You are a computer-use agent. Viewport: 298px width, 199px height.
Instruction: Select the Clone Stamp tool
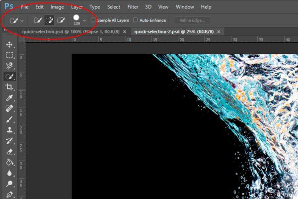click(9, 130)
